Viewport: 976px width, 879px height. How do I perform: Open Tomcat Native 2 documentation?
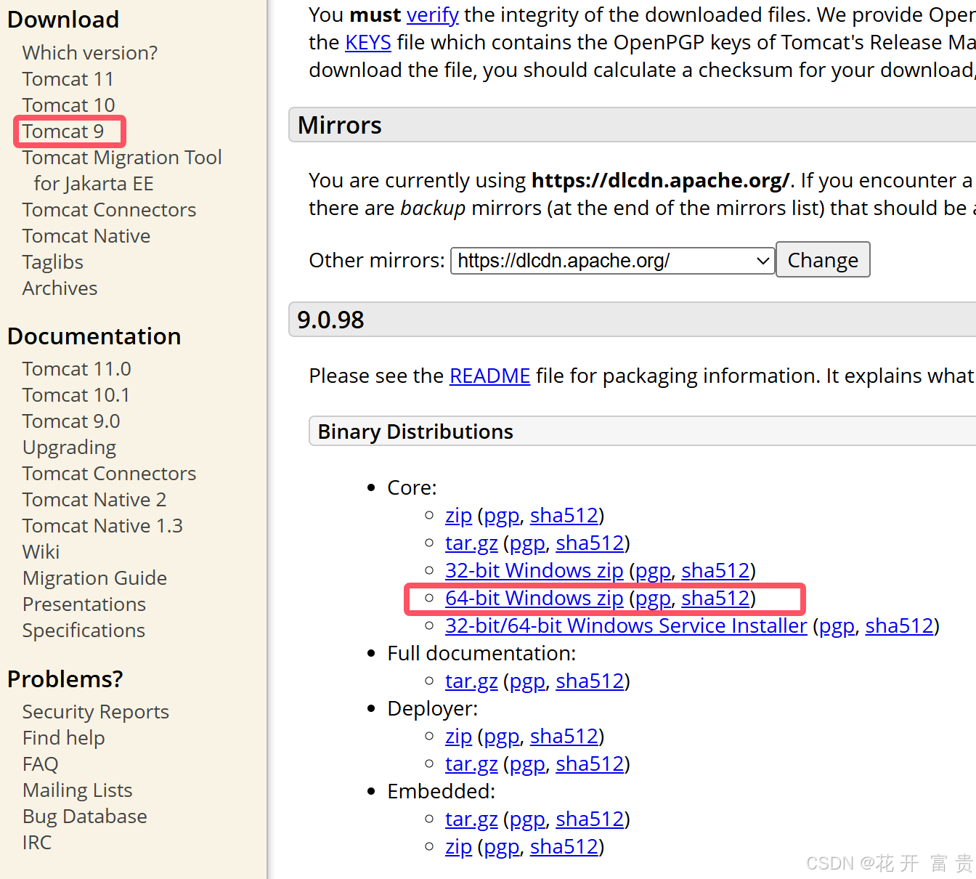pyautogui.click(x=94, y=500)
